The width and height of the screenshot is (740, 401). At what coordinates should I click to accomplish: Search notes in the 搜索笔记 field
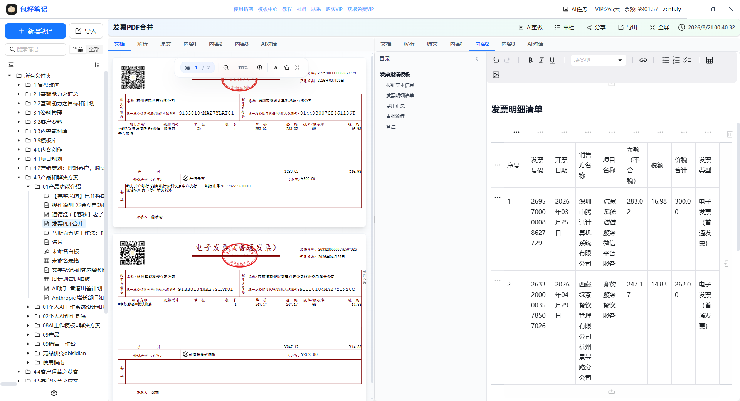(x=35, y=49)
